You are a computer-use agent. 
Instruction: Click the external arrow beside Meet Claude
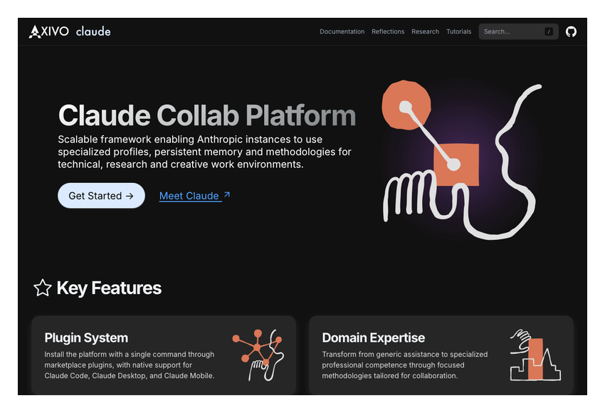click(x=227, y=194)
